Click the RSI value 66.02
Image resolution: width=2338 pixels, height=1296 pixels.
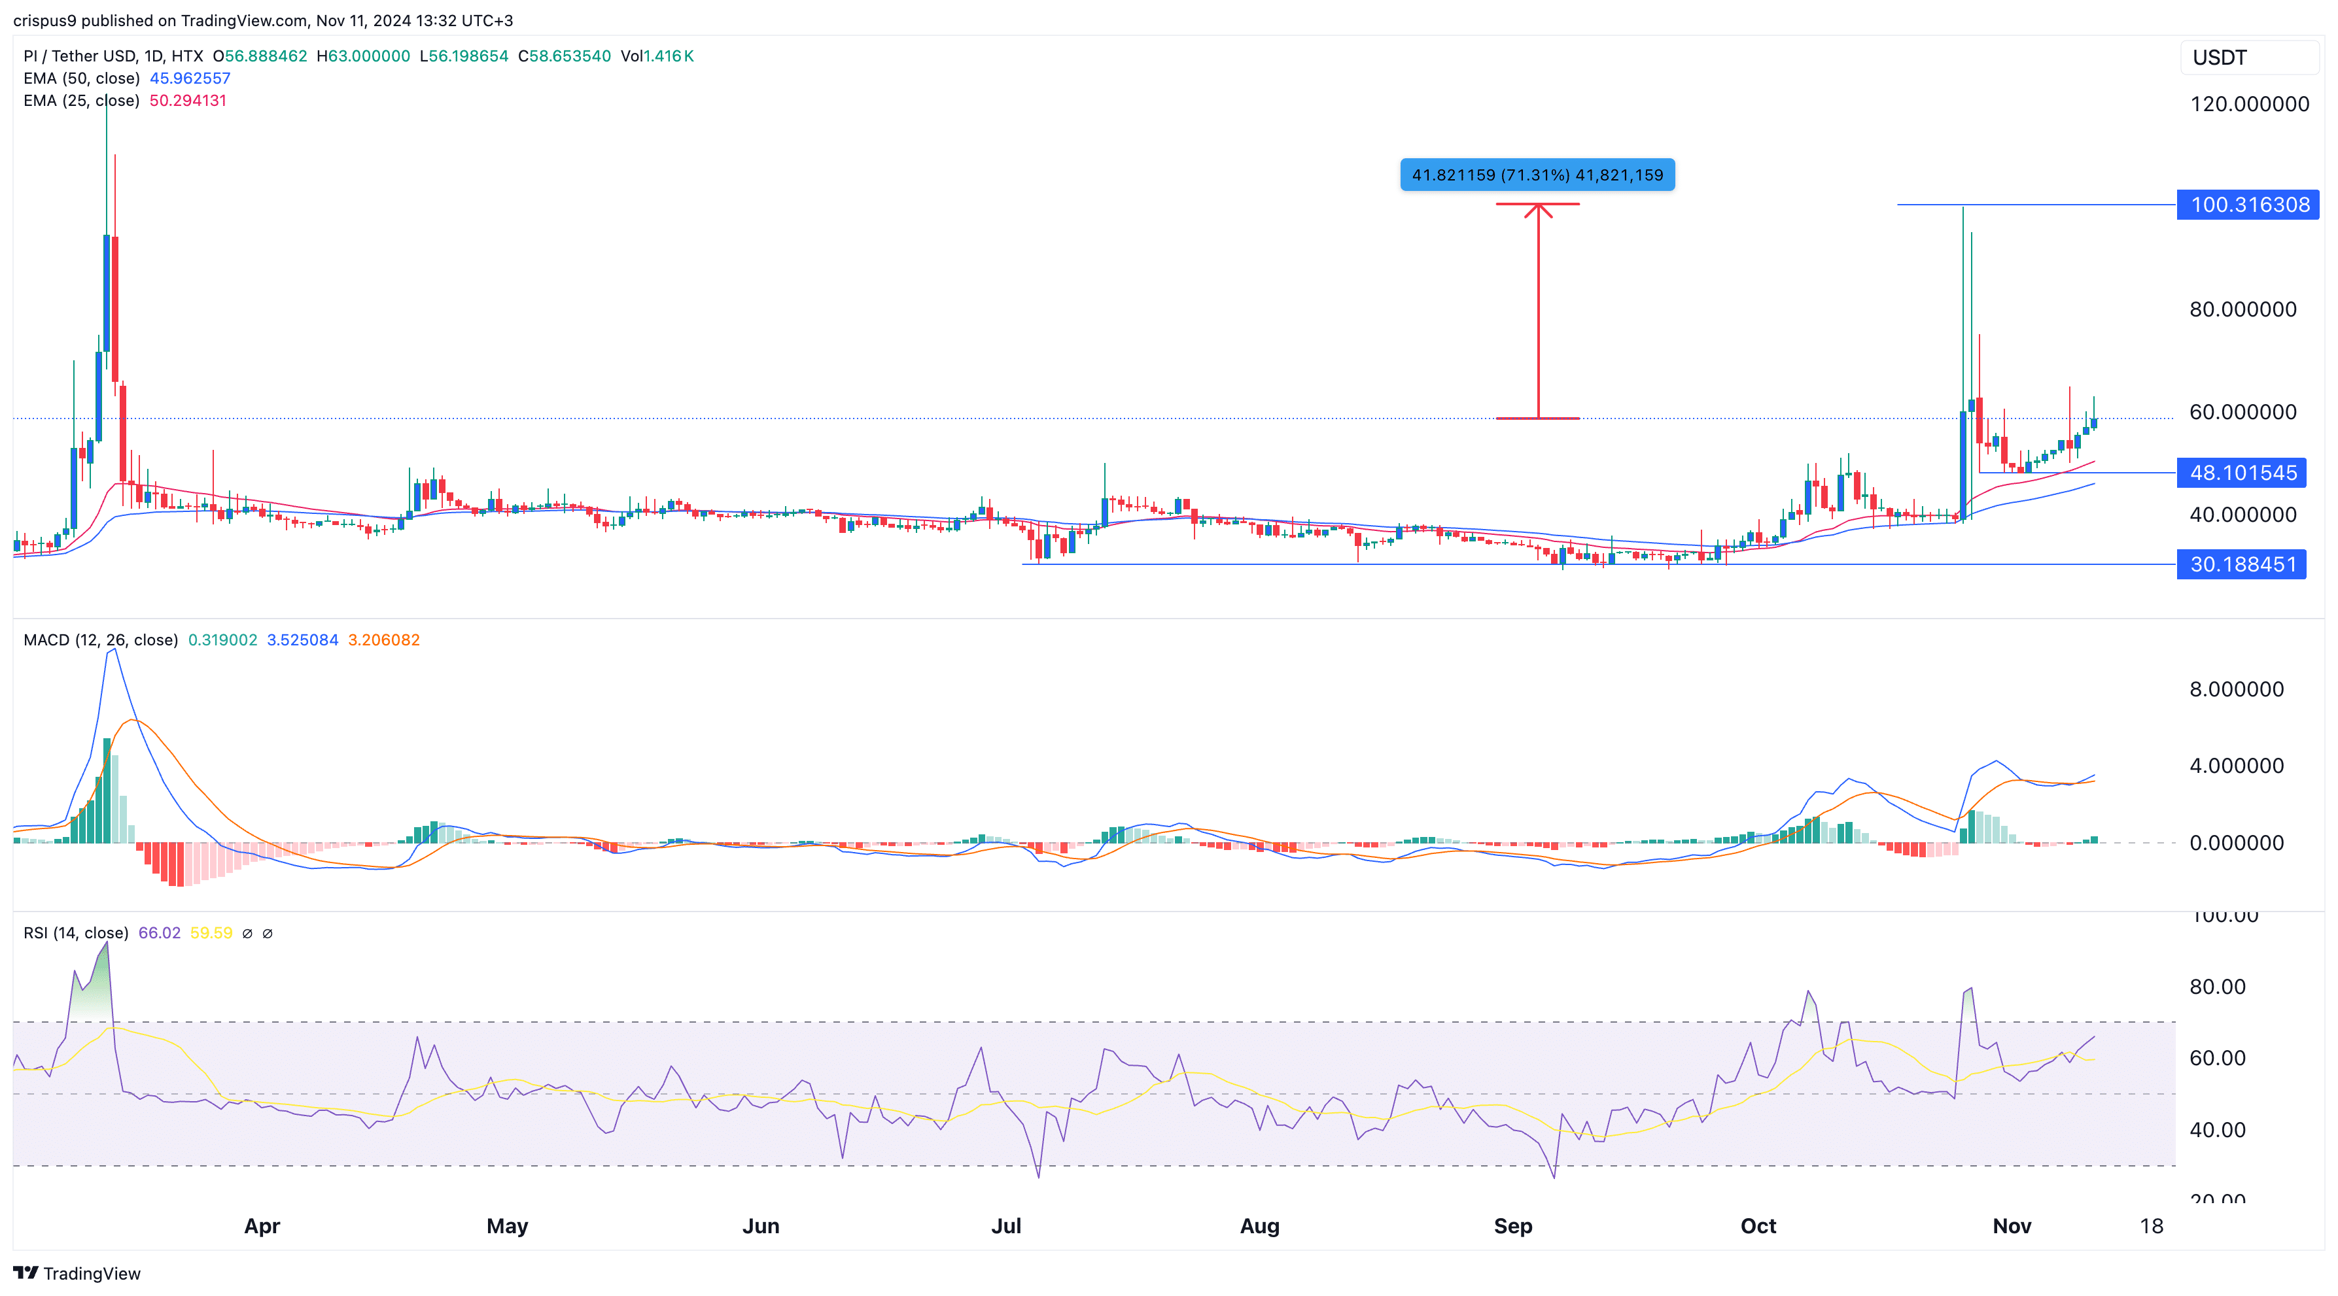pos(159,933)
